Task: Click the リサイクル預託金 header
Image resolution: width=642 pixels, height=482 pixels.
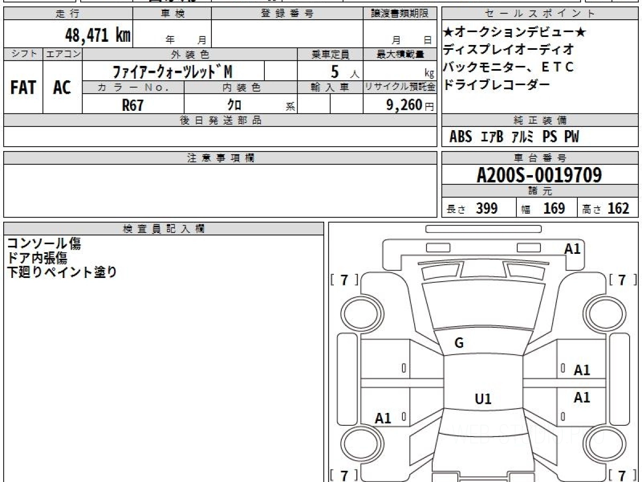Action: click(x=400, y=87)
